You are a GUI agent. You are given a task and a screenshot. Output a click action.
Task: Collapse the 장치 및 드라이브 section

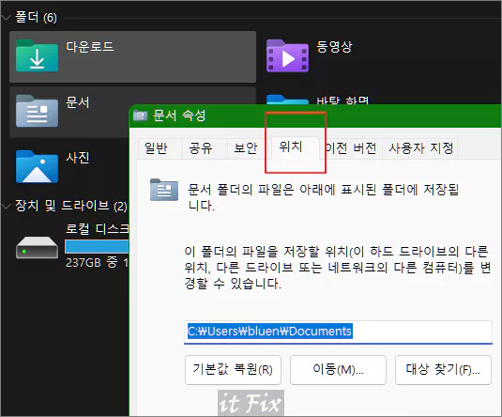point(6,206)
